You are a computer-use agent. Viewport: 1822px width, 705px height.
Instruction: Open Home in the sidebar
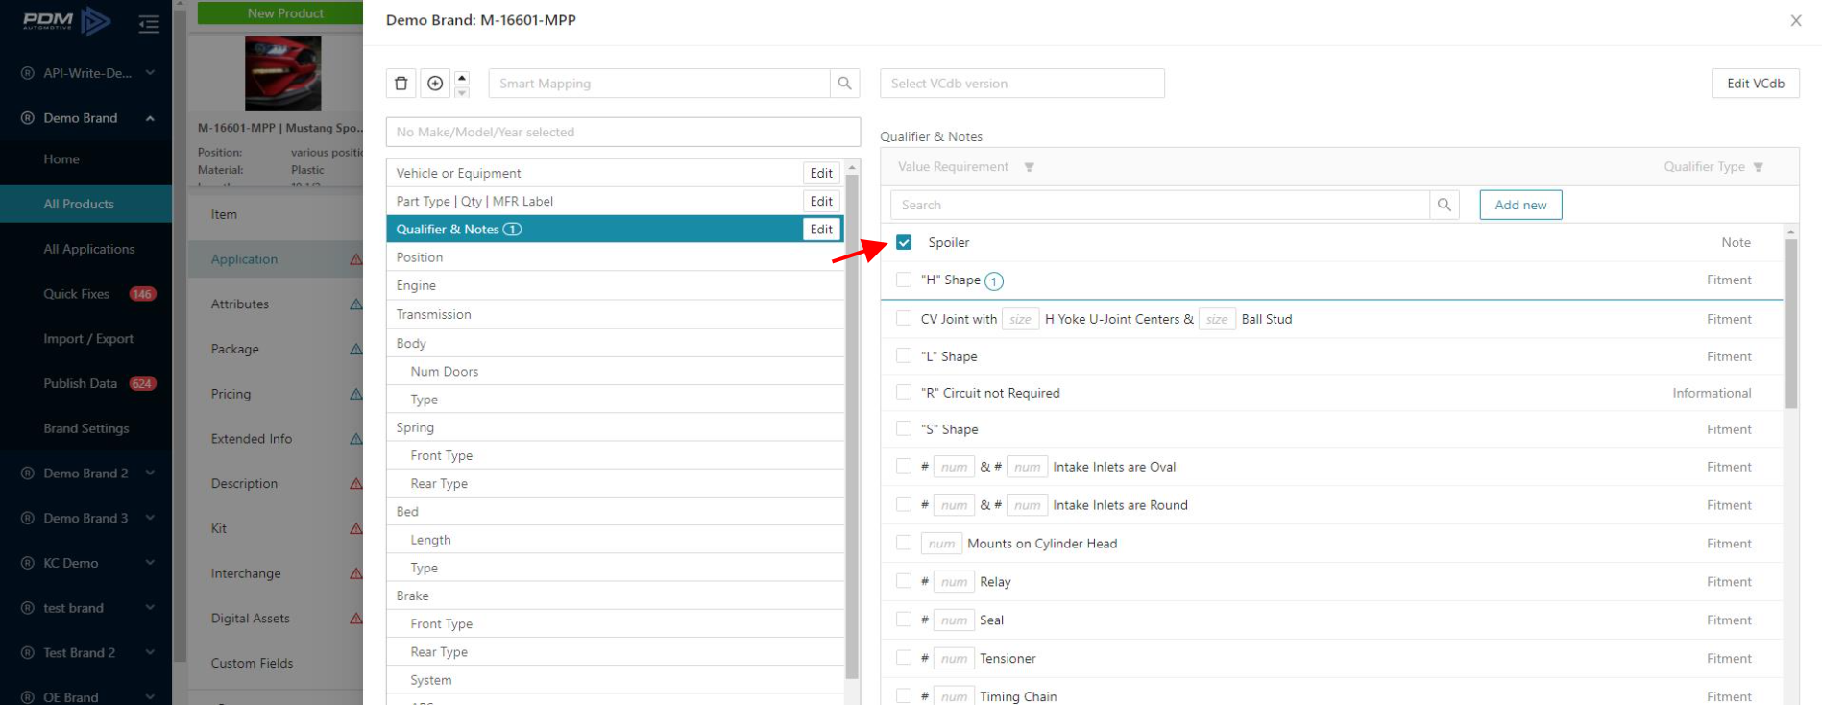tap(61, 159)
